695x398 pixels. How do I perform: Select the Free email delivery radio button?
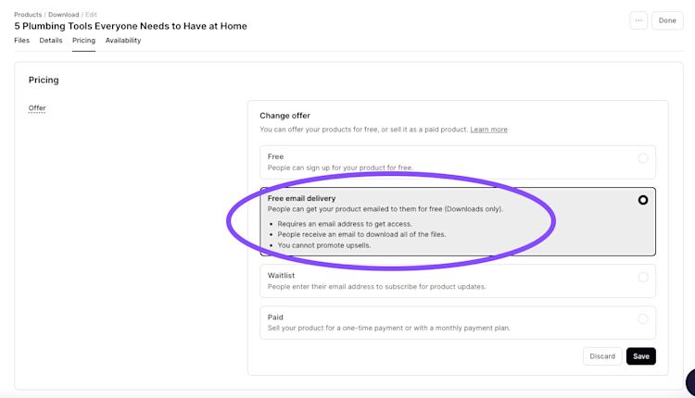pos(643,200)
